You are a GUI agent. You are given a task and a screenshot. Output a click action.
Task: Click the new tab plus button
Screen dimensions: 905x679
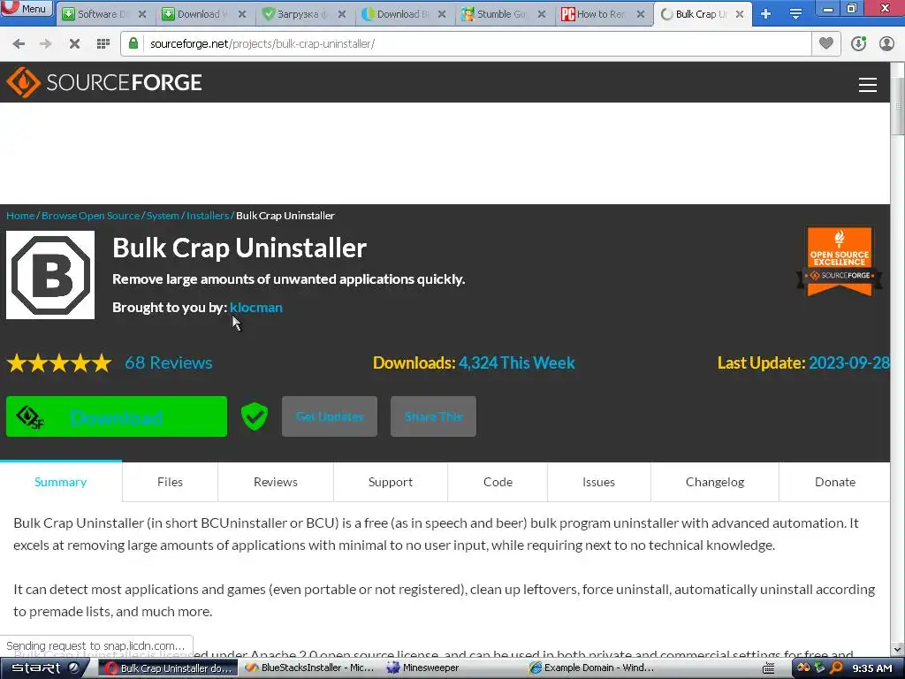(766, 14)
